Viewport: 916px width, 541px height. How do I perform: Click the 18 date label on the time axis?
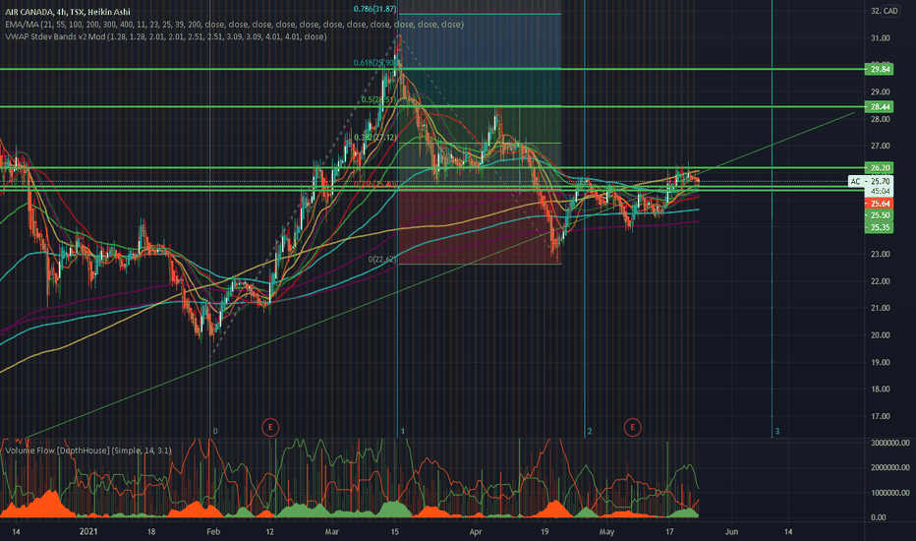tap(151, 531)
